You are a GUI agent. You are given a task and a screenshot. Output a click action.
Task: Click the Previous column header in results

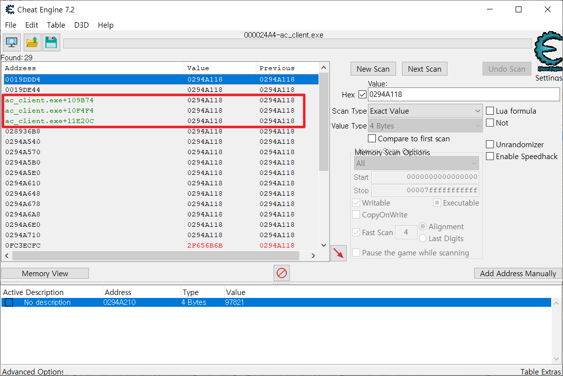click(287, 68)
